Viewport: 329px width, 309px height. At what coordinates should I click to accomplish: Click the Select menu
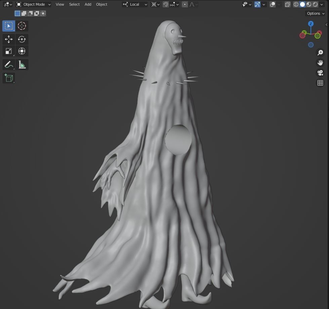[74, 4]
